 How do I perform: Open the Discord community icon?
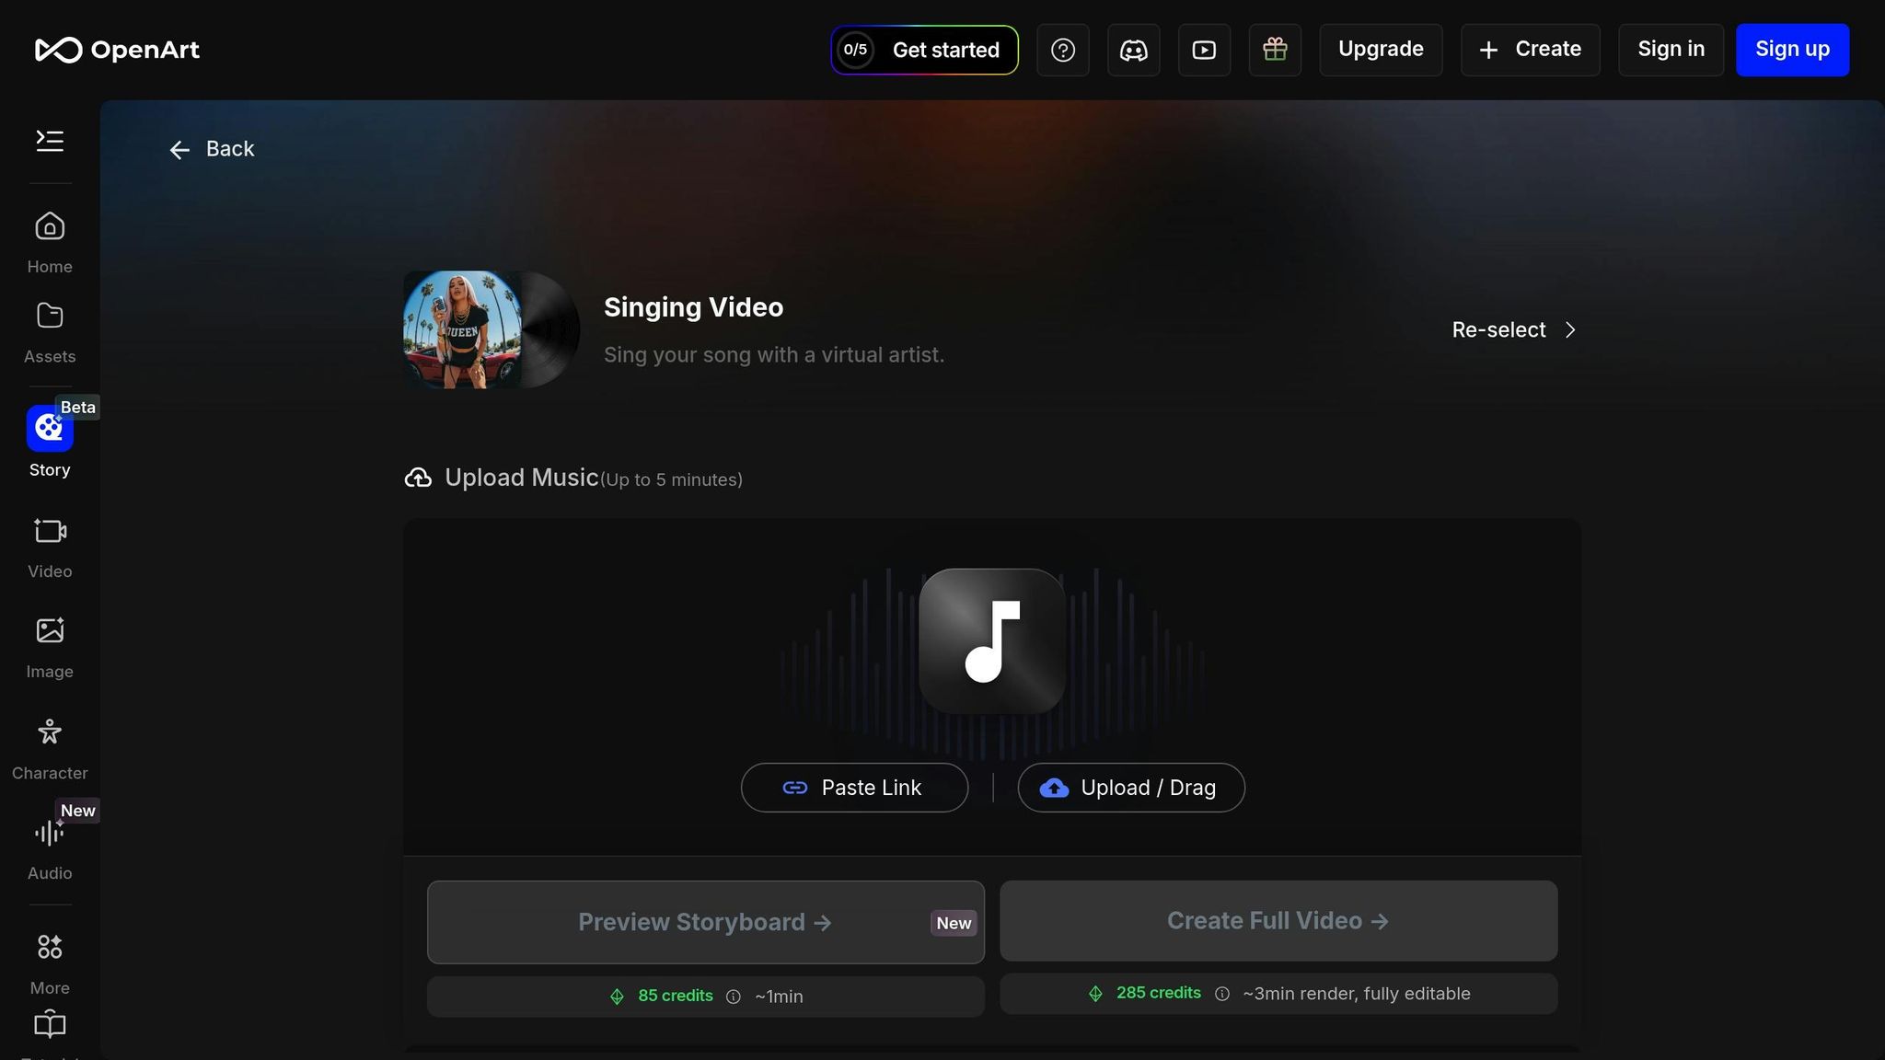(x=1133, y=50)
